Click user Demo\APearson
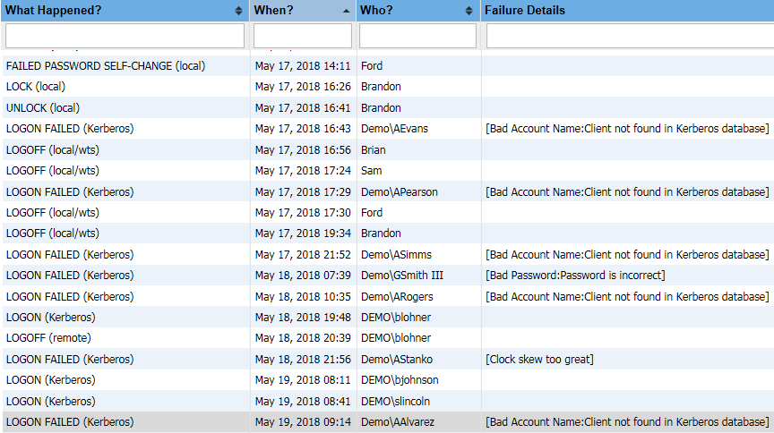The width and height of the screenshot is (774, 433). (x=400, y=191)
